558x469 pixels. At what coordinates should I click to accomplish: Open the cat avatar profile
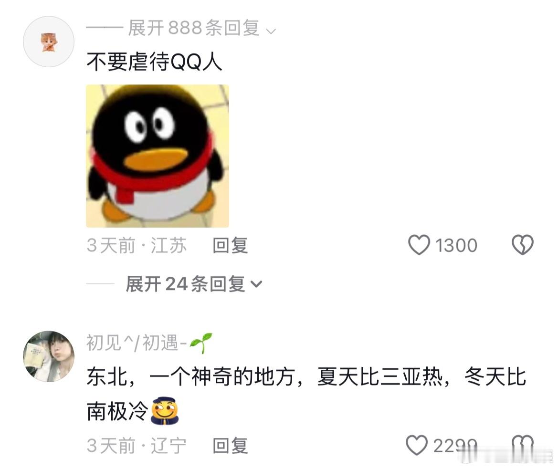(x=49, y=42)
